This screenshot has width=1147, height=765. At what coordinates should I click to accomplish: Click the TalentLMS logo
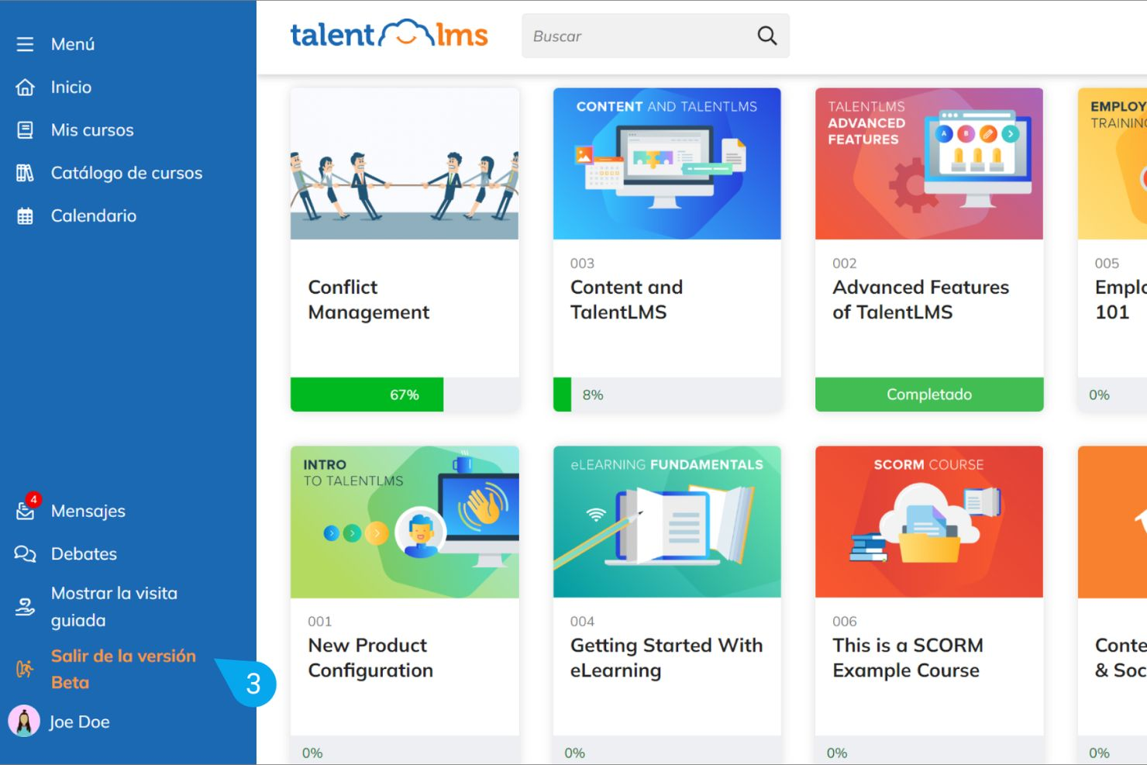389,34
